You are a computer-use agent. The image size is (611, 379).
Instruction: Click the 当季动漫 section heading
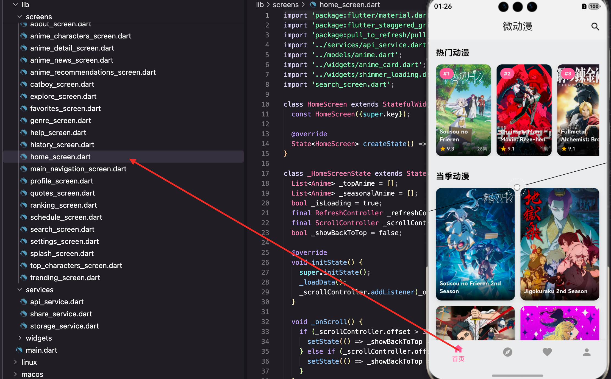click(452, 176)
